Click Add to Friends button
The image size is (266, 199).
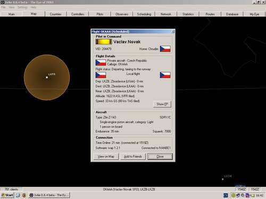pyautogui.click(x=133, y=157)
